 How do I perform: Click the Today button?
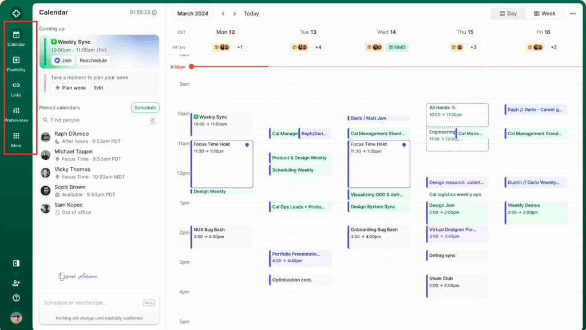251,14
